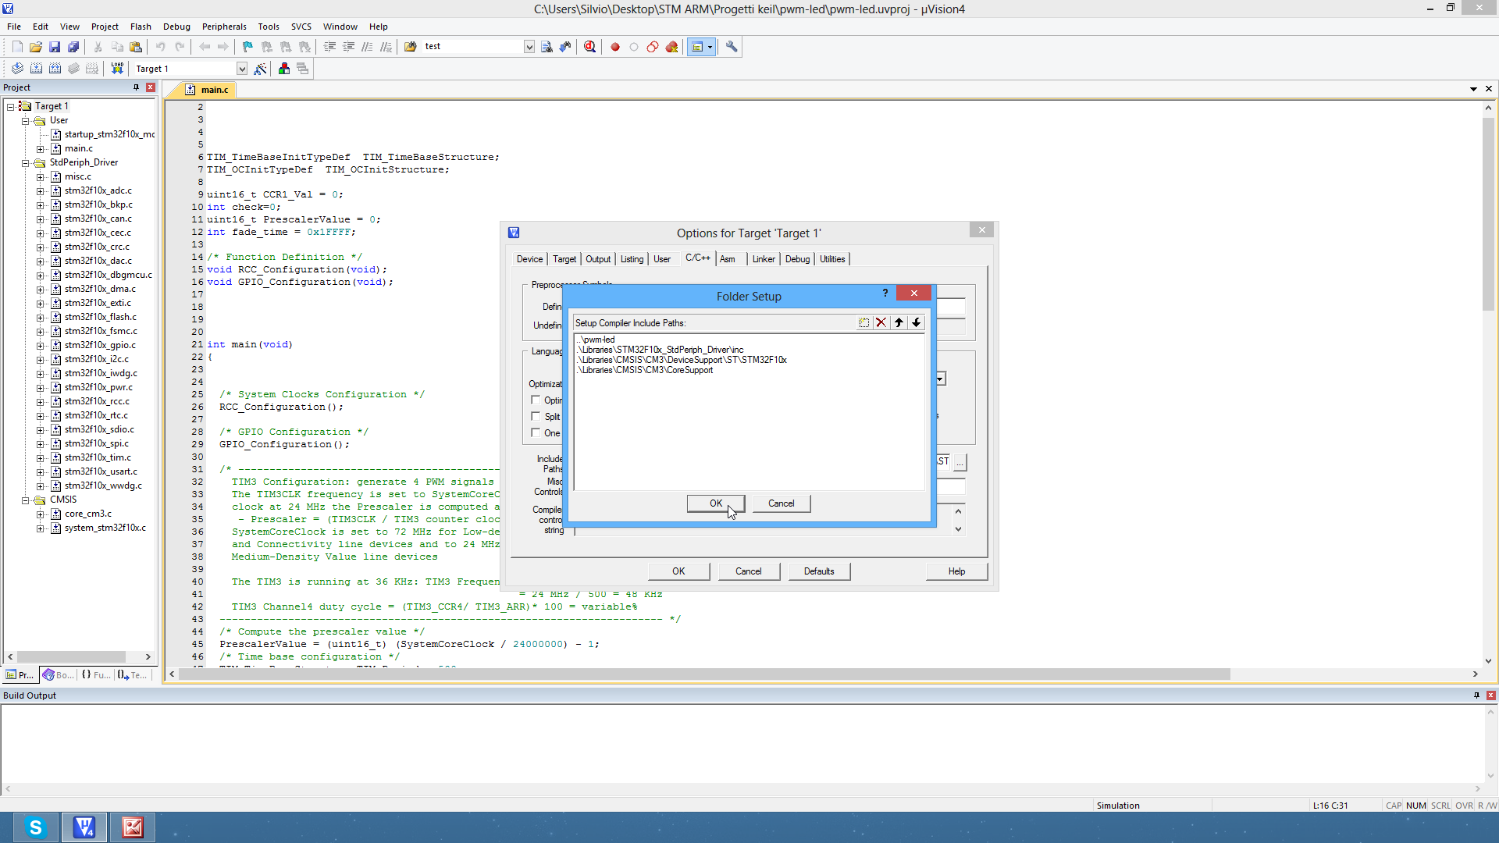Click the New include path icon
Viewport: 1499px width, 843px height.
tap(863, 322)
